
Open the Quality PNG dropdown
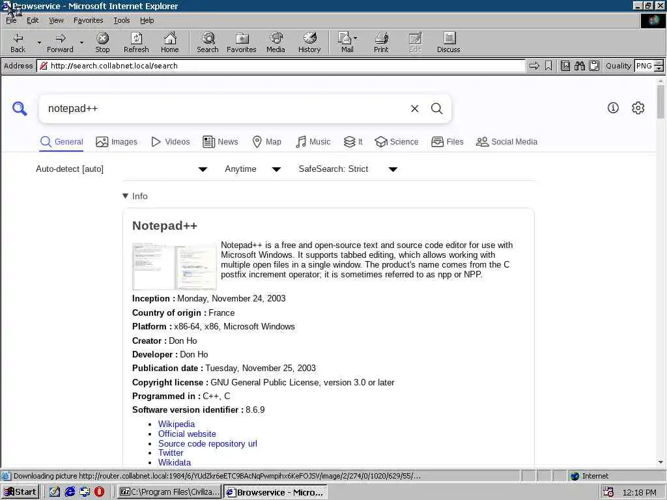(x=659, y=66)
